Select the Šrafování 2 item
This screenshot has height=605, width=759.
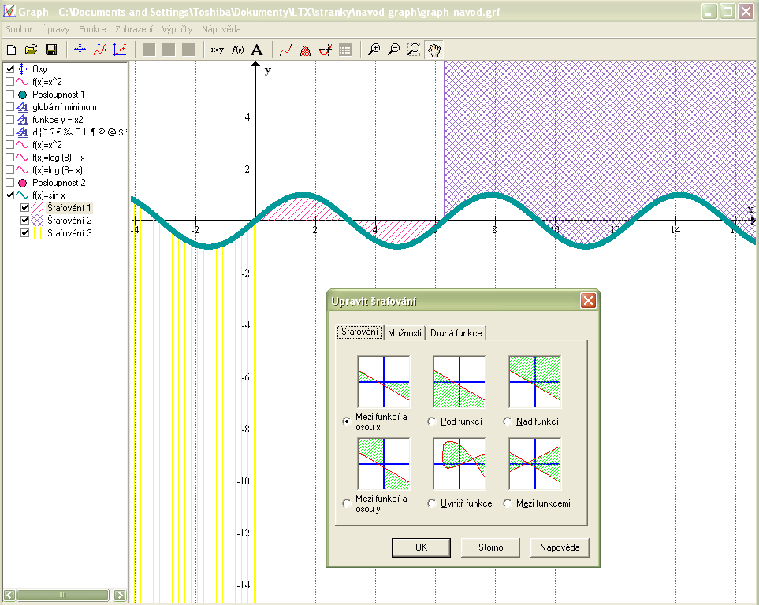click(69, 221)
